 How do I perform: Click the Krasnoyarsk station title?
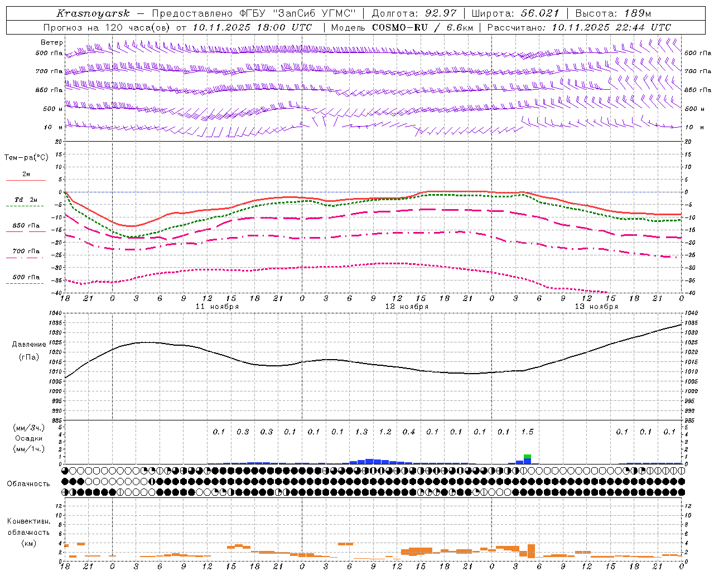[93, 13]
